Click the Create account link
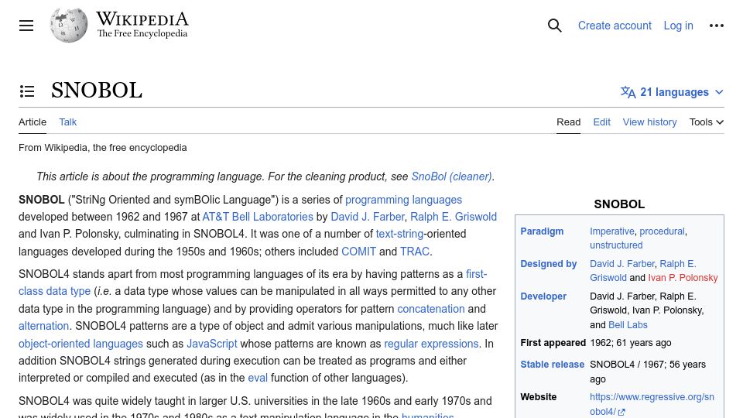Screen dimensions: 743x418 [614, 26]
